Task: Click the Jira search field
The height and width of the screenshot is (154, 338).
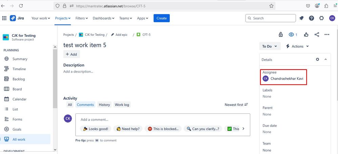Action: point(271,18)
